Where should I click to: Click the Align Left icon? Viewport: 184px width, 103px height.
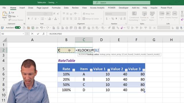click(64, 19)
